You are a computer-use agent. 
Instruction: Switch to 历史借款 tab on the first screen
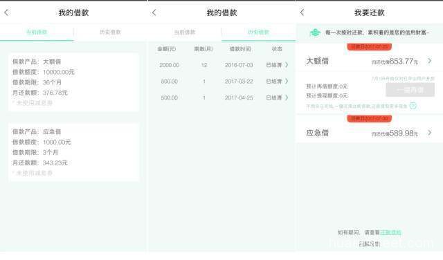coord(110,32)
